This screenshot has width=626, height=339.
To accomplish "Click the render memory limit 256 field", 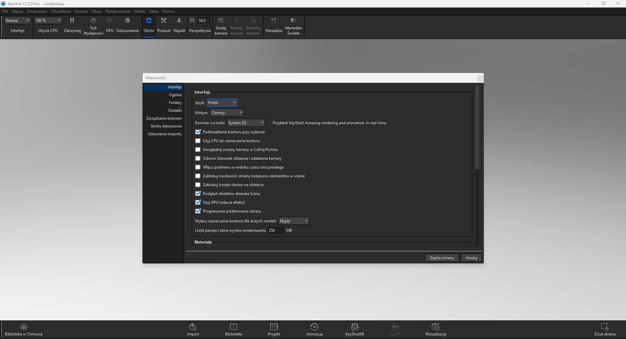I will click(x=276, y=230).
